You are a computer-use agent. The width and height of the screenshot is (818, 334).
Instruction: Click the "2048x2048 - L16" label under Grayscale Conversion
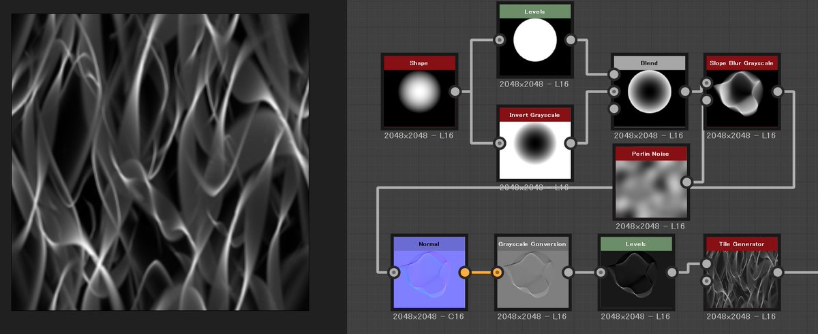(x=532, y=316)
